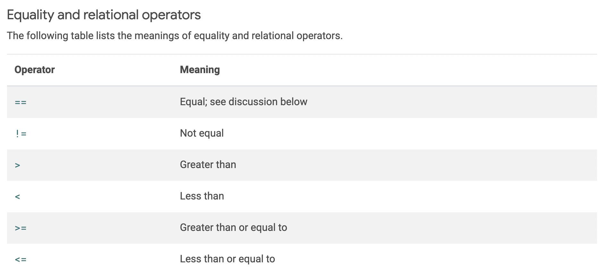Click the > operator symbol

coord(18,165)
